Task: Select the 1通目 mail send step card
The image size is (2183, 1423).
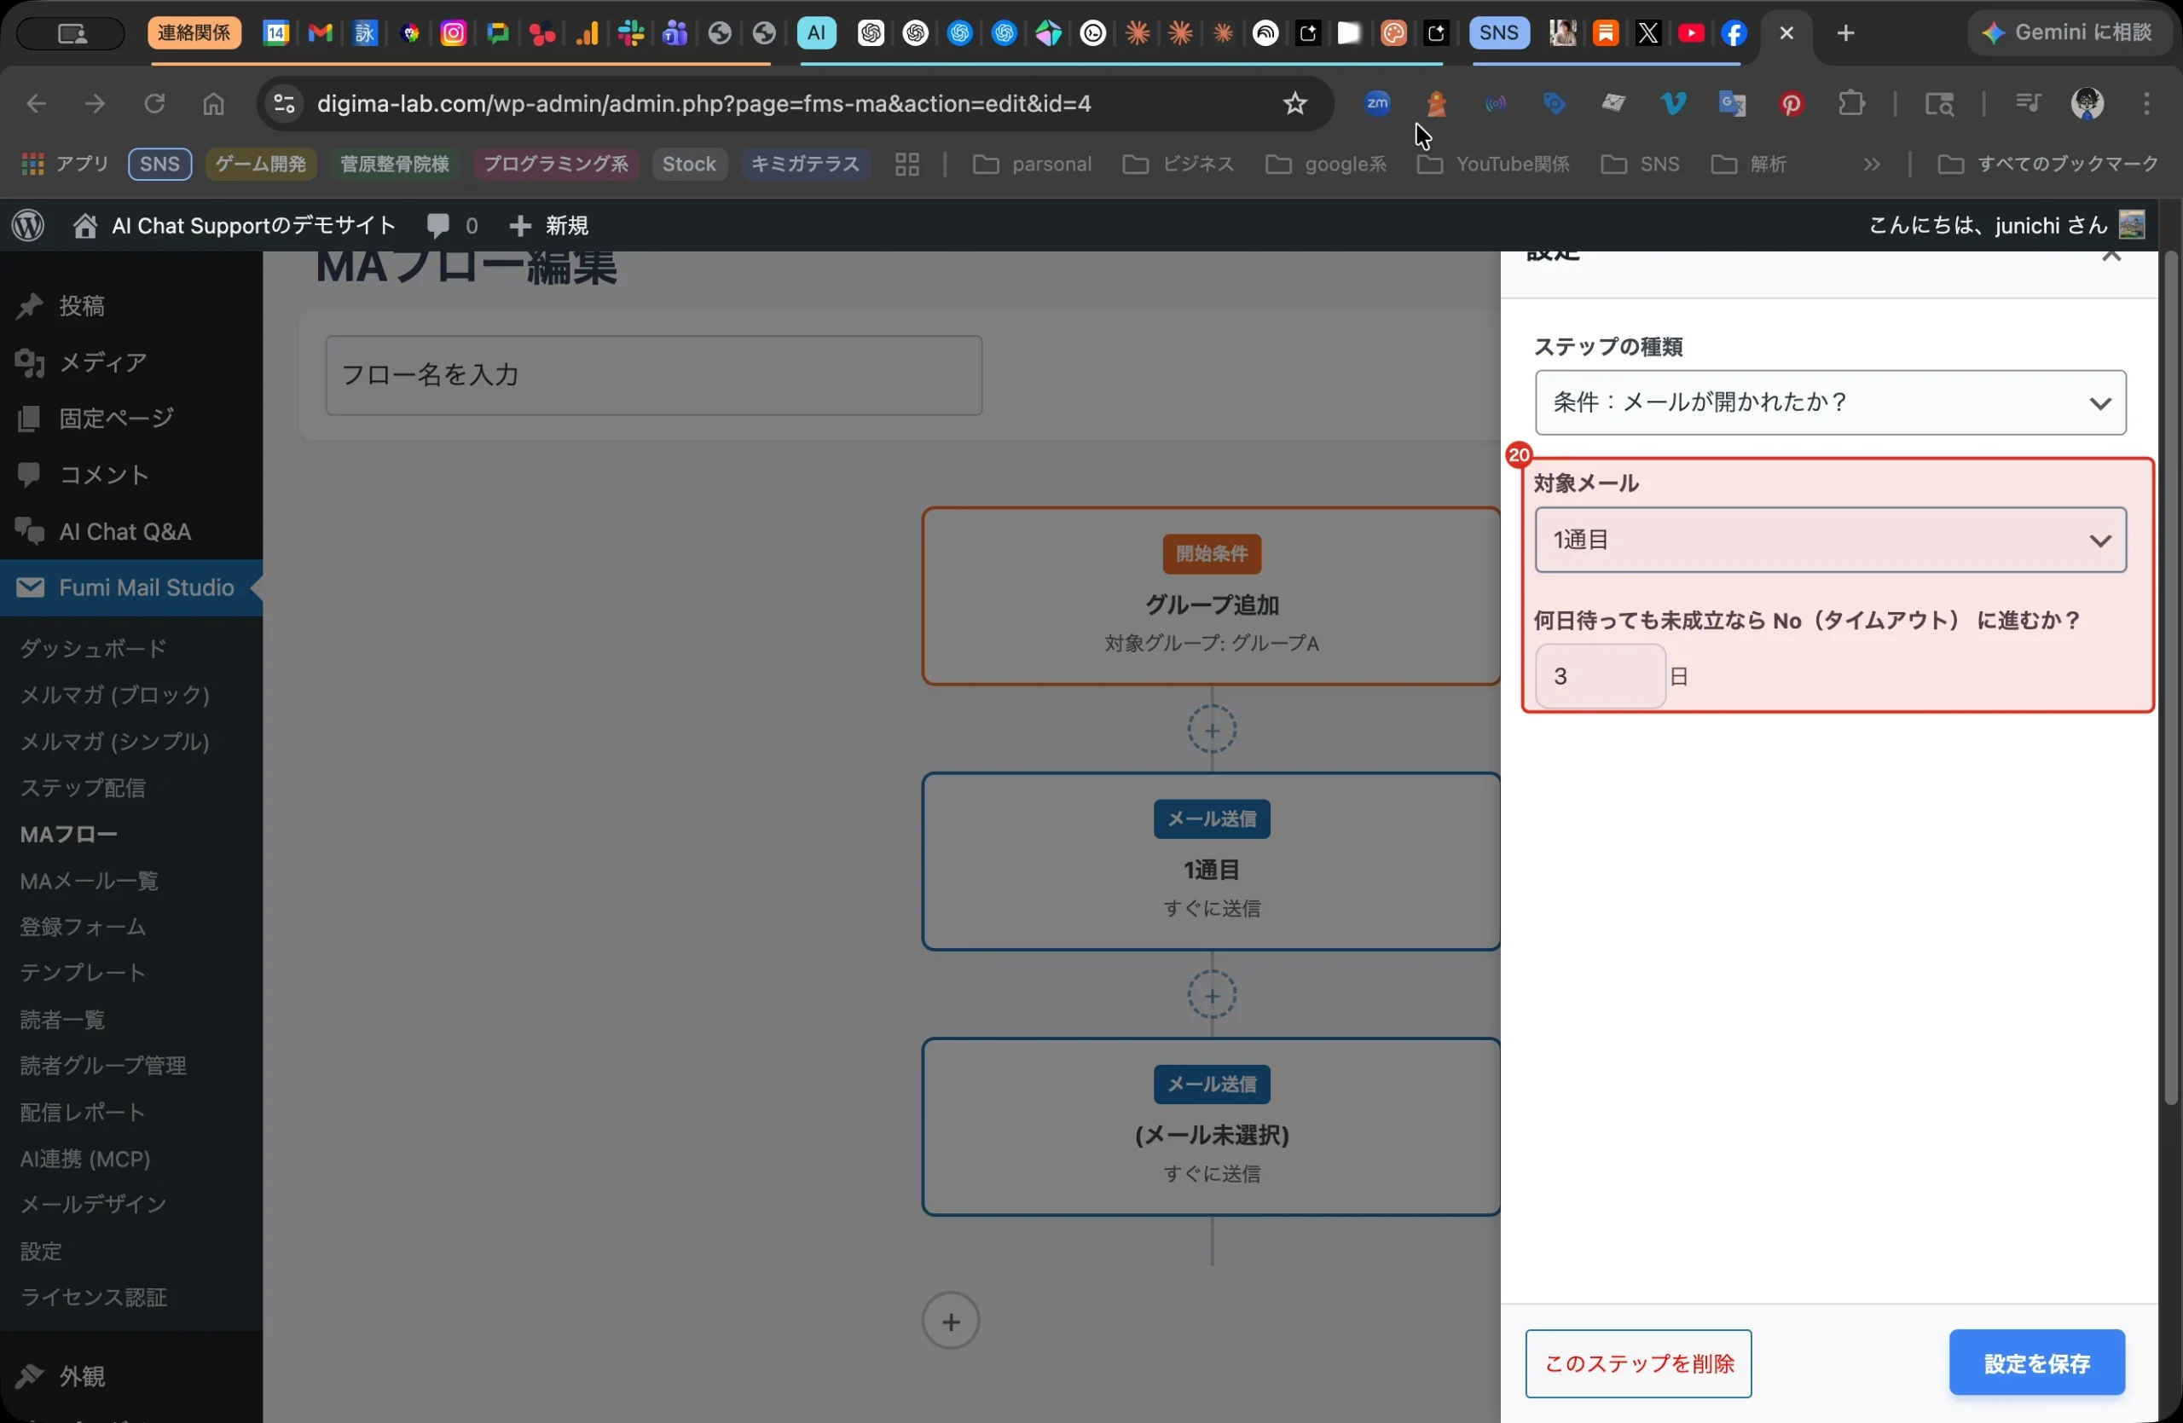Action: pyautogui.click(x=1211, y=862)
